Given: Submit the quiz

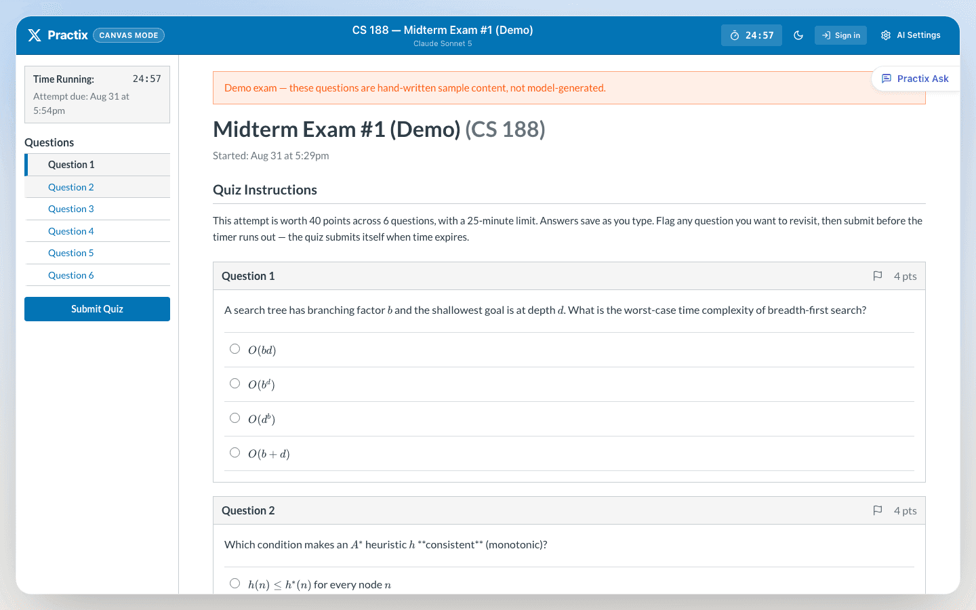Looking at the screenshot, I should point(97,309).
